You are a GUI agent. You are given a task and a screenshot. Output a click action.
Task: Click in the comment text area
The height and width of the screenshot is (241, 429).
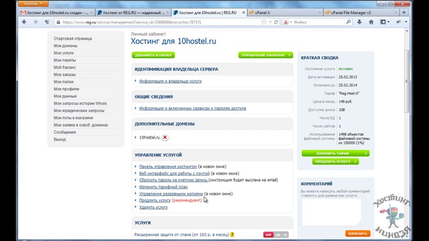tap(331, 212)
